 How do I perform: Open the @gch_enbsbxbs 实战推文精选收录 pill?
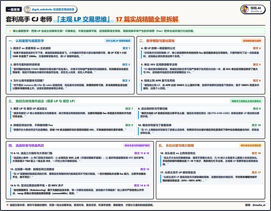[x=51, y=9]
